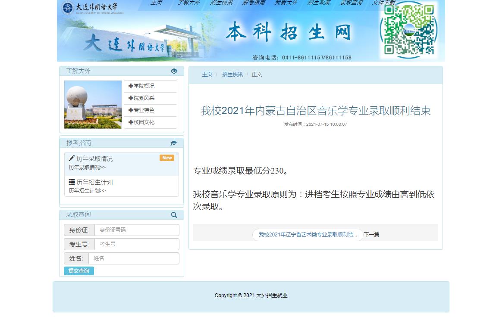Focus the 身份证号码 input field
Image resolution: width=496 pixels, height=323 pixels.
[x=137, y=230]
